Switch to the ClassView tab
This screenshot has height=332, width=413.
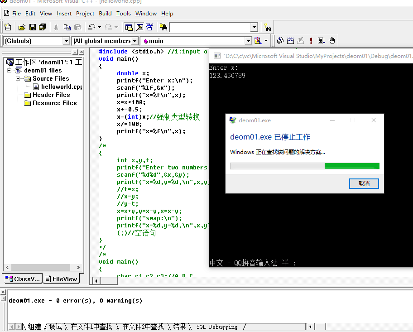click(23, 279)
